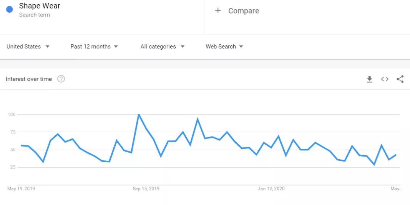This screenshot has height=205, width=410.
Task: Change the Web Search type dropdown
Action: pos(224,47)
